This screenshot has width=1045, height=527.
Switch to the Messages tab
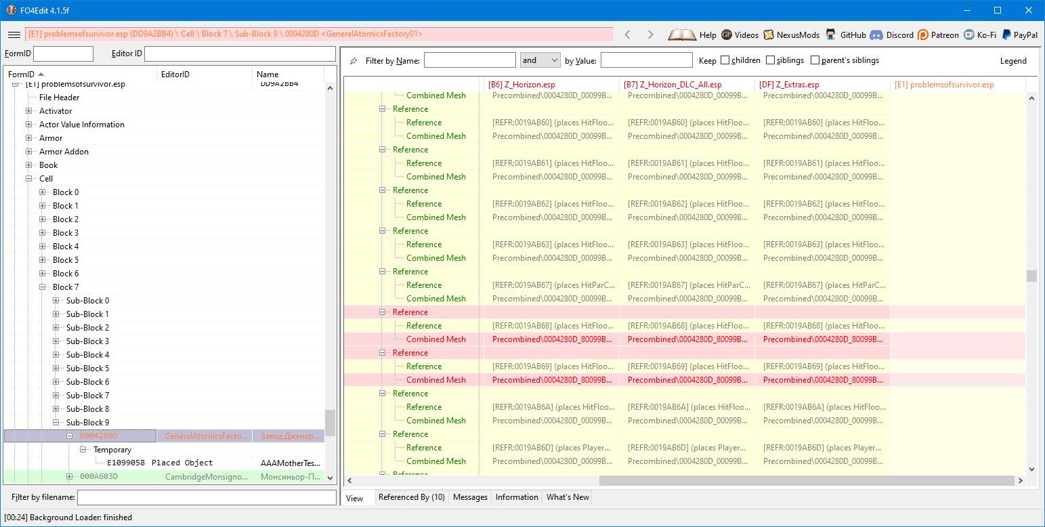(x=470, y=497)
